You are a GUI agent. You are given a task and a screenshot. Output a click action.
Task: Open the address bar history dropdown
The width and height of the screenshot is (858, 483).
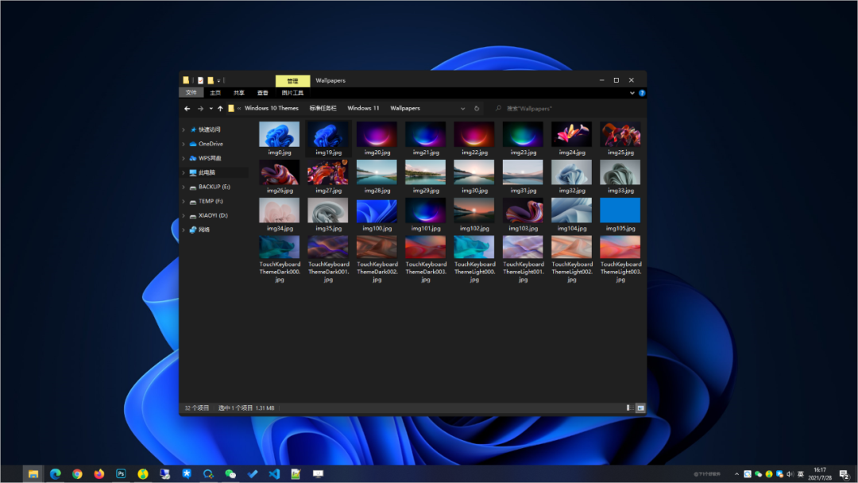click(x=463, y=108)
